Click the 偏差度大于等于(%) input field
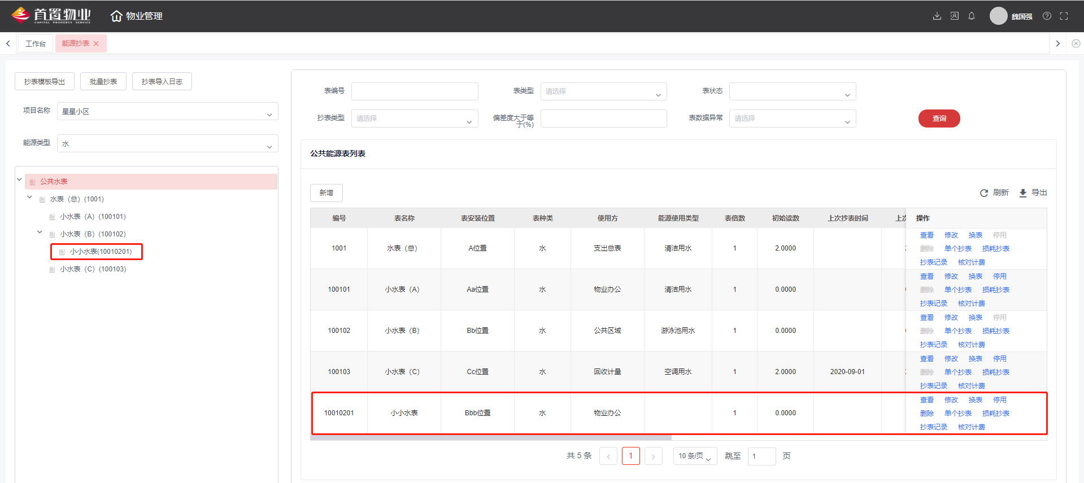This screenshot has width=1084, height=483. point(604,118)
